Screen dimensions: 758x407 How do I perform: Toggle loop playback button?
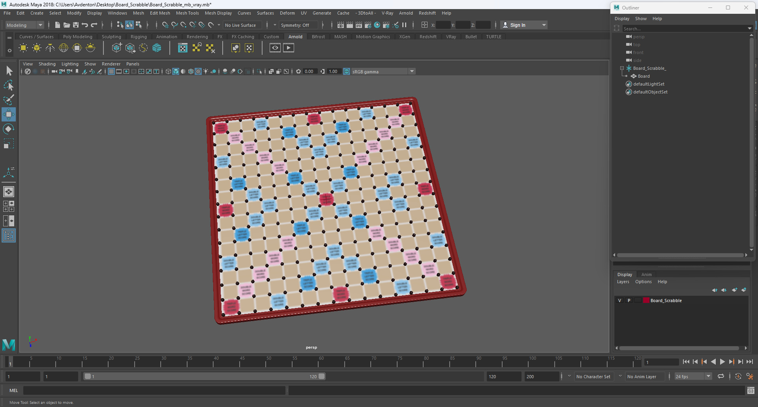721,376
